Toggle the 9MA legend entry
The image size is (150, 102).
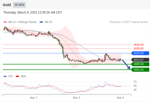click(x=21, y=76)
